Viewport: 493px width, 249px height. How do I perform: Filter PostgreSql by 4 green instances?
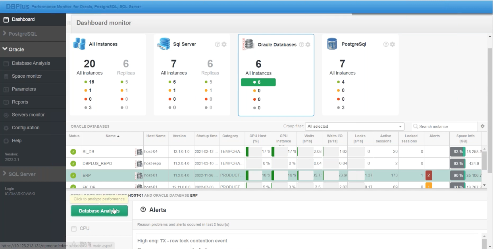(341, 82)
